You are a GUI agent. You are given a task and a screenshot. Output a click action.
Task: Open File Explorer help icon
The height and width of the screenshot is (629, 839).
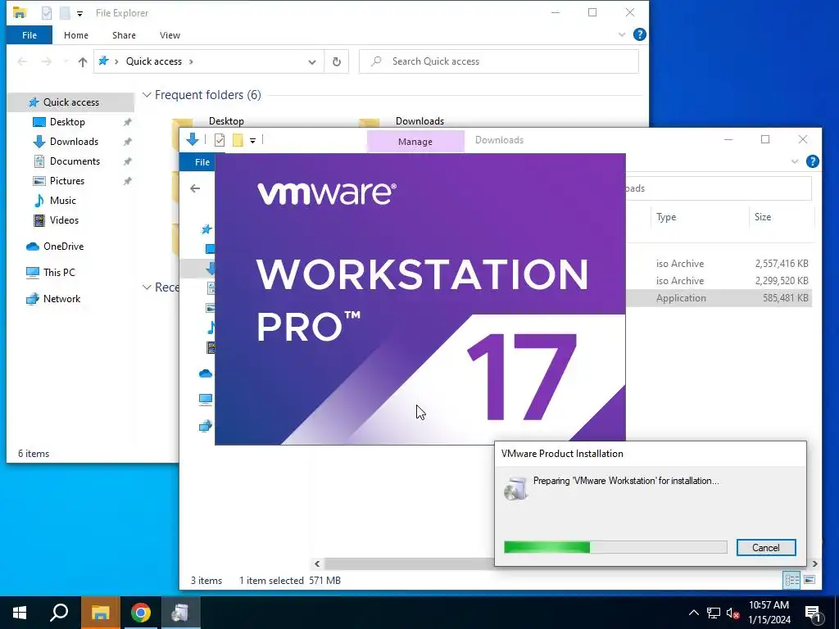pyautogui.click(x=639, y=34)
